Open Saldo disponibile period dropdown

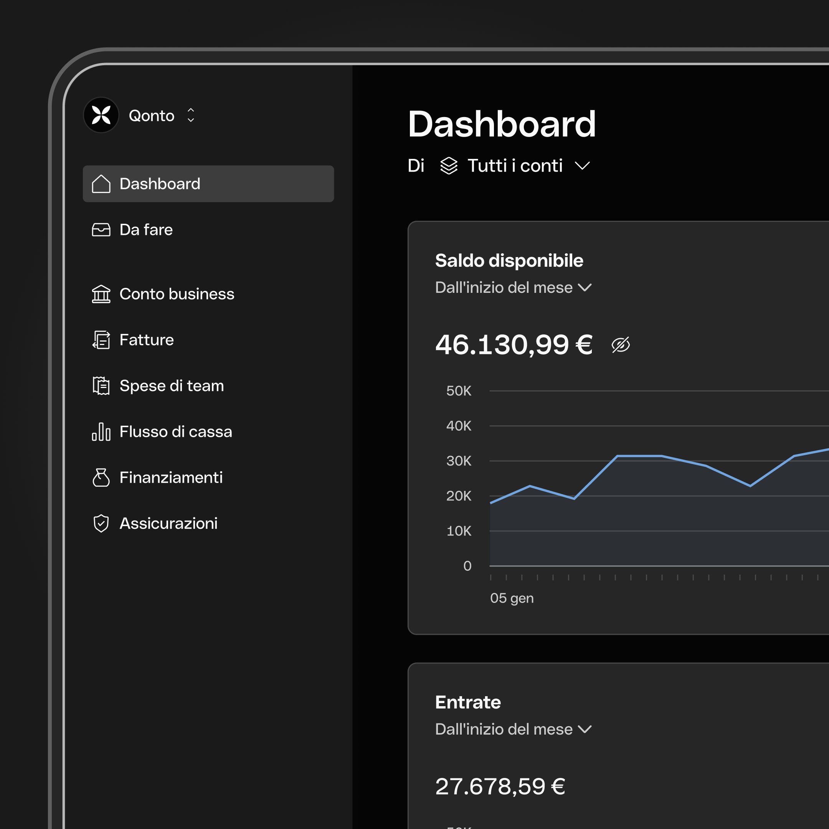point(513,287)
